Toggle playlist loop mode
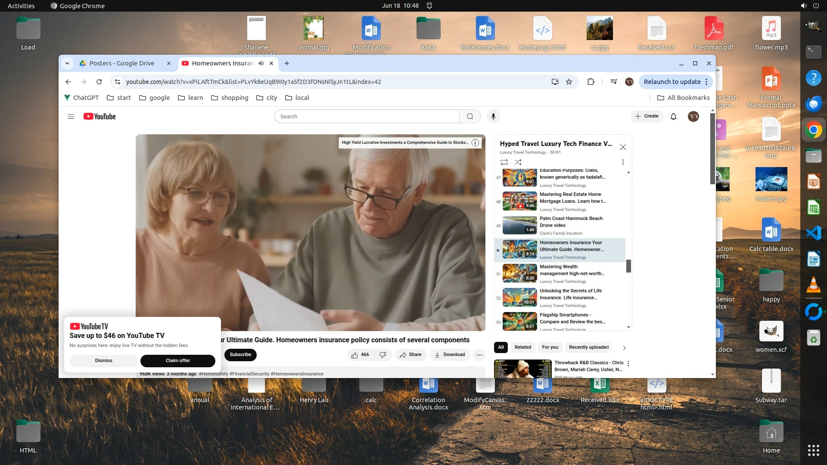Screen dimensions: 827x465 tap(504, 162)
